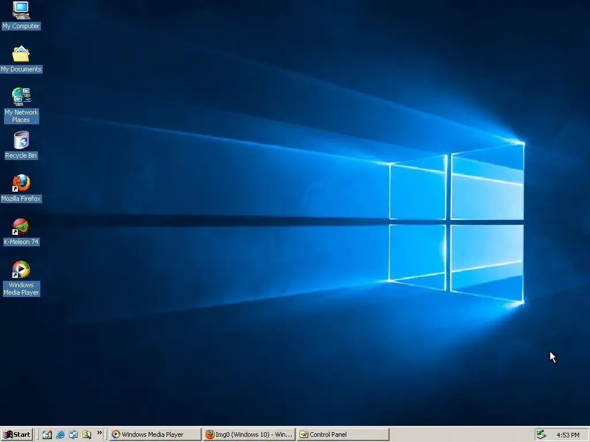590x442 pixels.
Task: Select the Recycle Bin icon
Action: pos(21,145)
